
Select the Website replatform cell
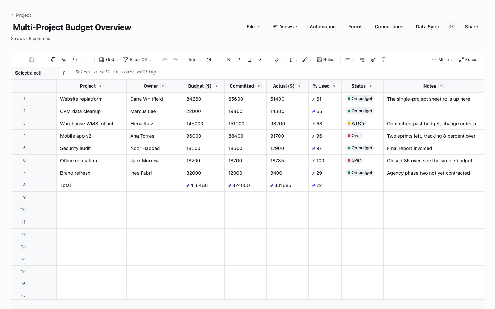click(92, 99)
